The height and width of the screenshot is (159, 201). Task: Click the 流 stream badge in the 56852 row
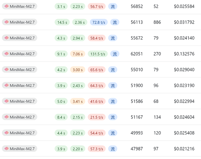pos(113,6)
